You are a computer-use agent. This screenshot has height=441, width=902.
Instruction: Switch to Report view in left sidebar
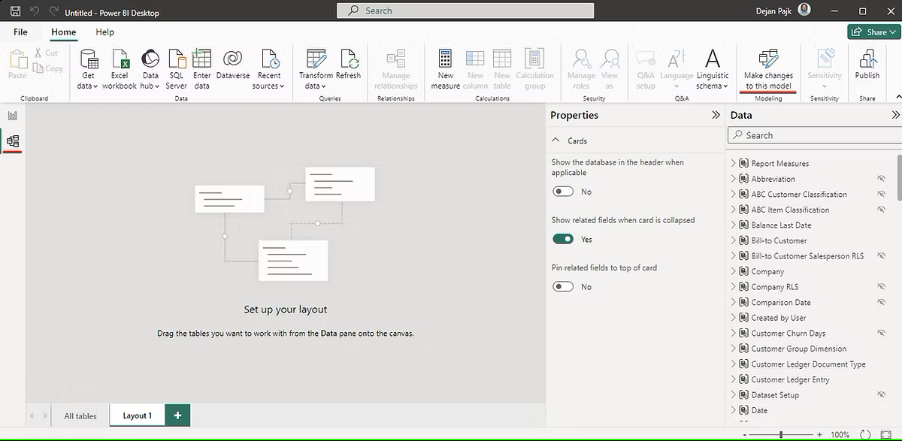point(12,116)
